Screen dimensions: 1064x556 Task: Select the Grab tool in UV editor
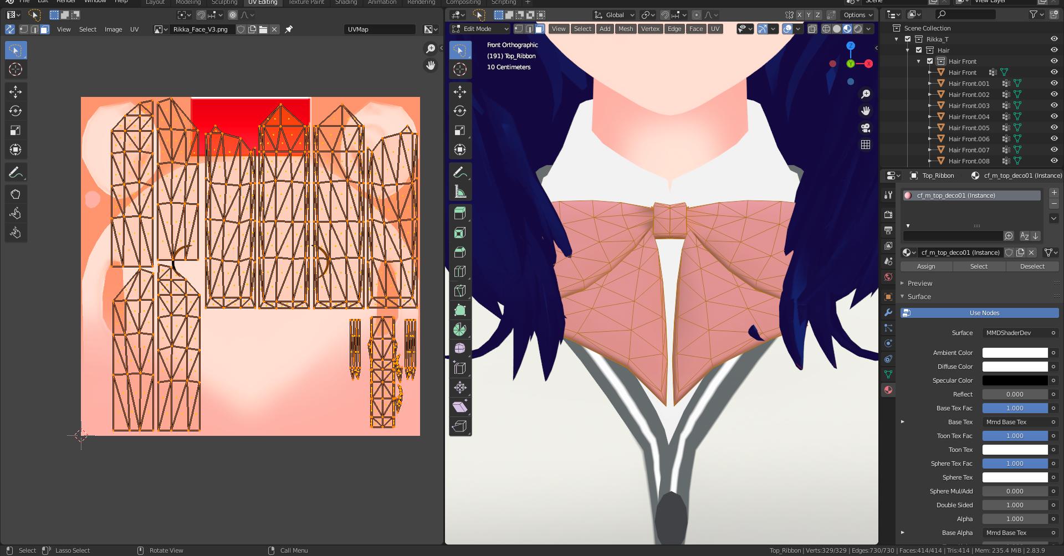[x=16, y=194]
